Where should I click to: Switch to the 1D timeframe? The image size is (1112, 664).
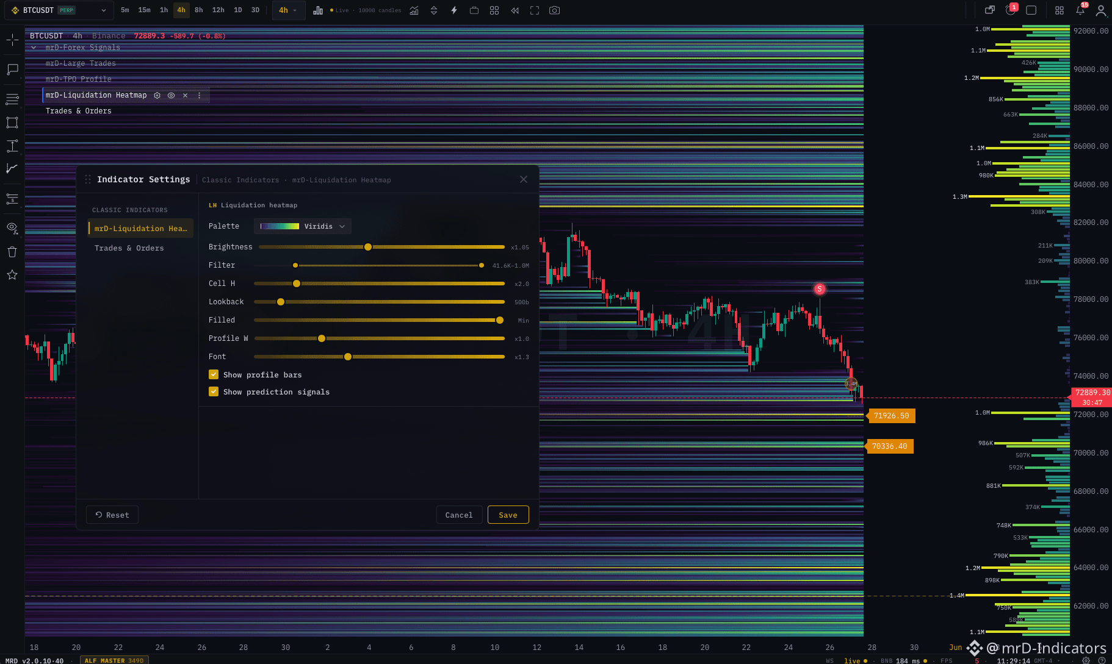coord(238,10)
